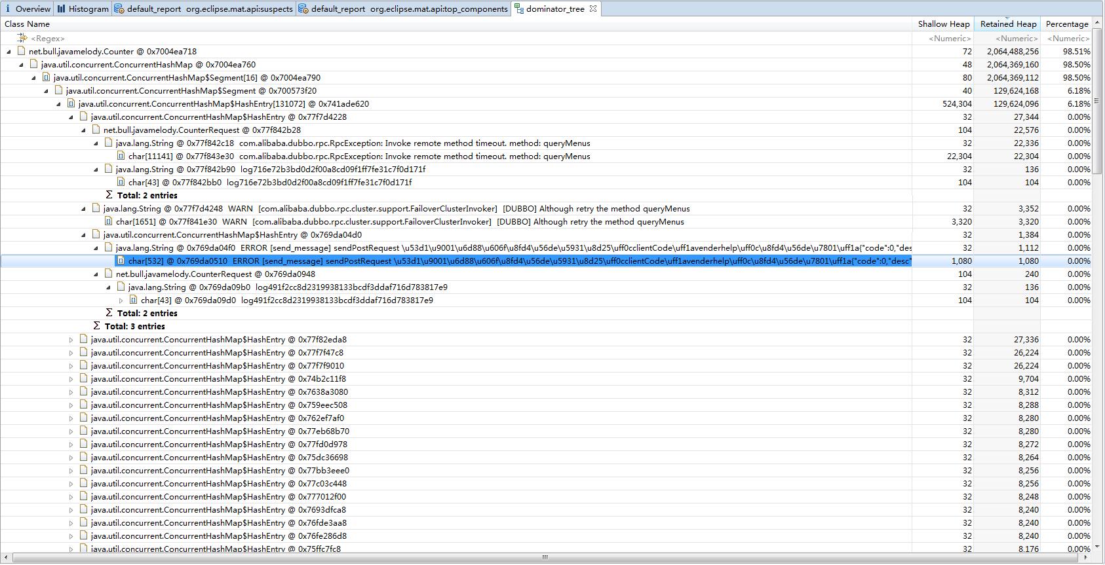Click the <Numeric> filter under Retained Heap
The image size is (1105, 565).
pyautogui.click(x=1017, y=39)
